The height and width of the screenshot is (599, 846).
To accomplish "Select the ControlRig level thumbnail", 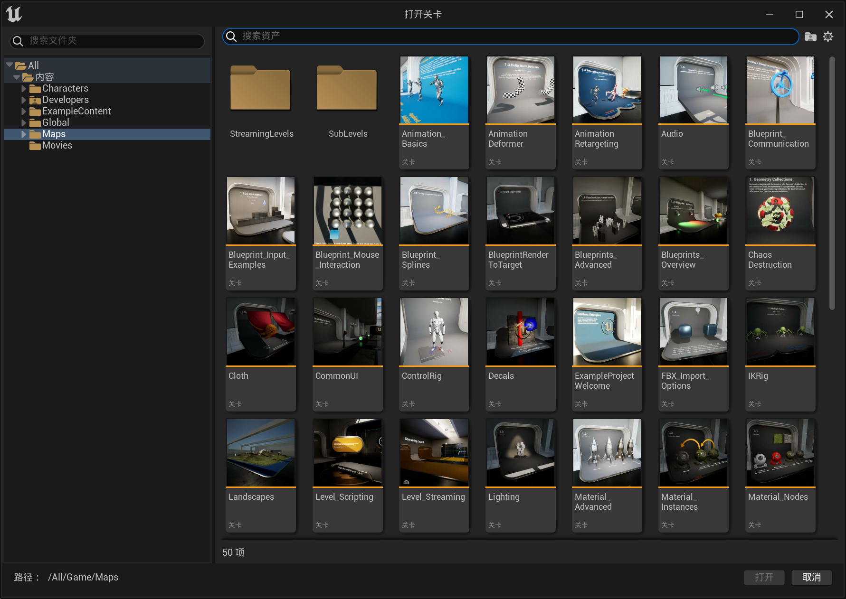I will click(x=434, y=332).
